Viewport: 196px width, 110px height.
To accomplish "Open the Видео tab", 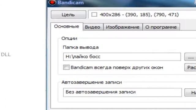I will coord(93,27).
